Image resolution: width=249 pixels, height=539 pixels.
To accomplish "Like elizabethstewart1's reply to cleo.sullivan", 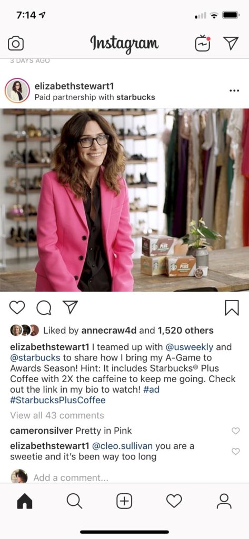I will [x=236, y=451].
